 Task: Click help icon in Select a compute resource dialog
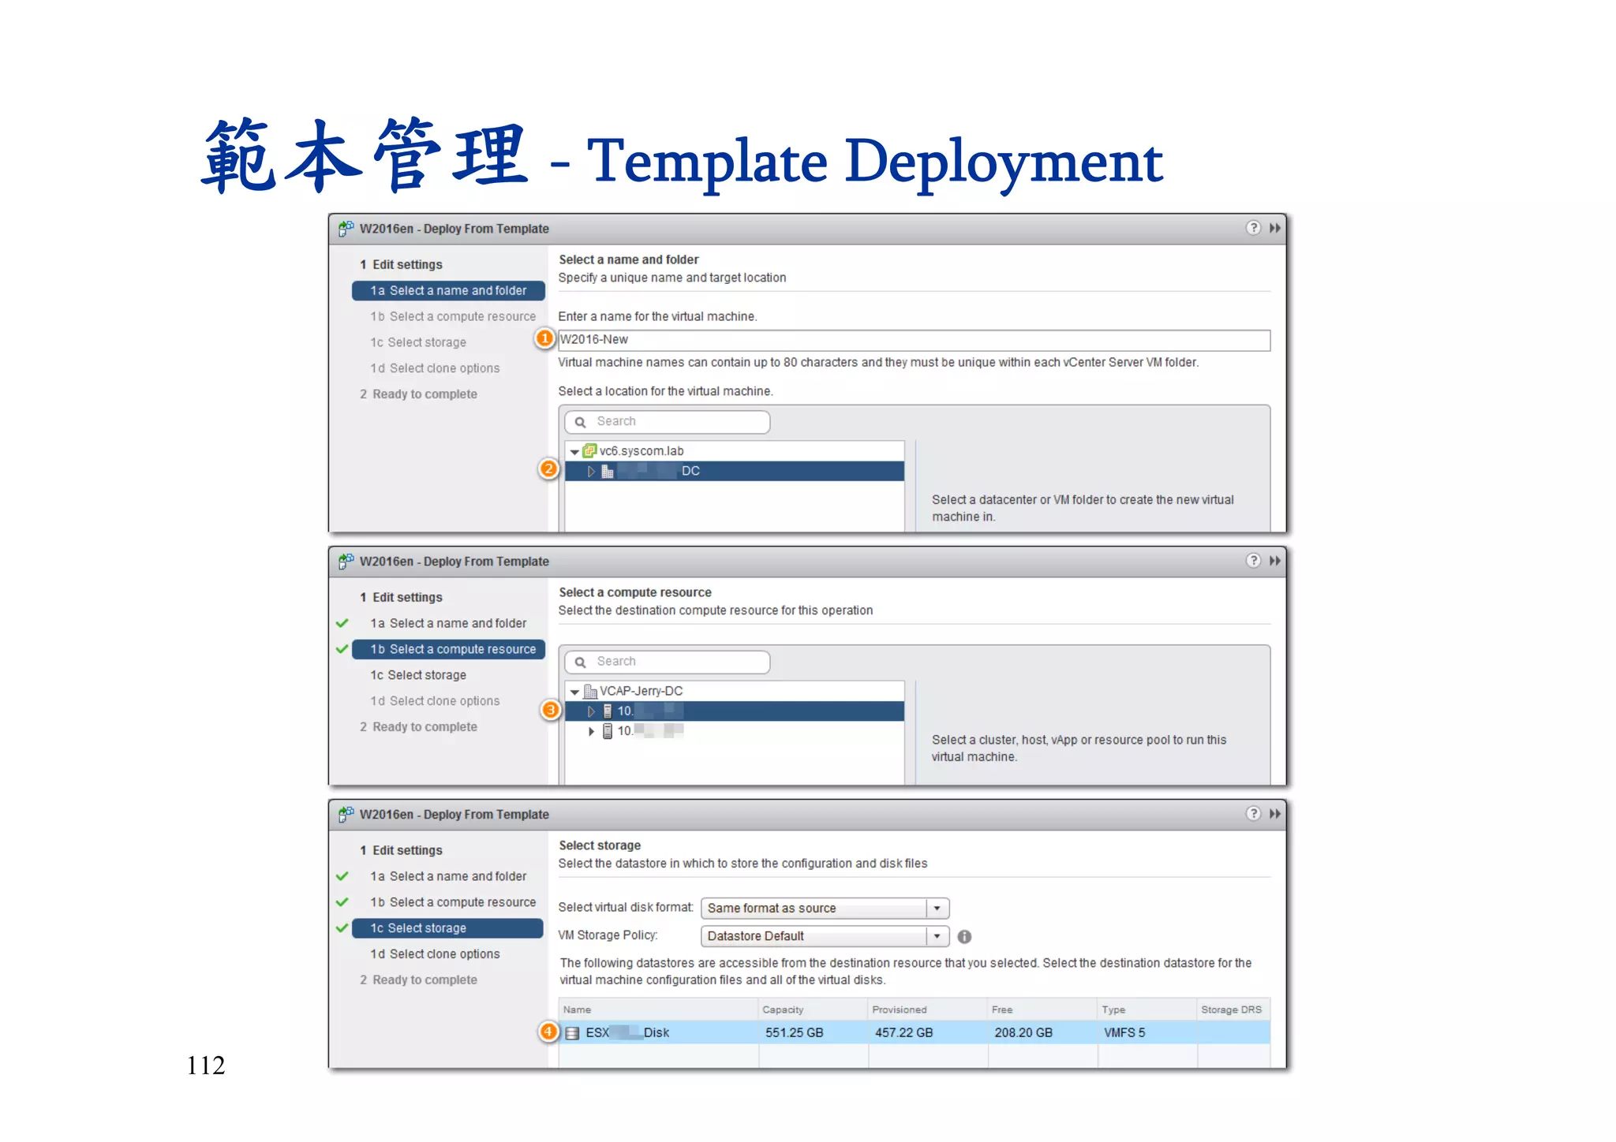(1253, 561)
